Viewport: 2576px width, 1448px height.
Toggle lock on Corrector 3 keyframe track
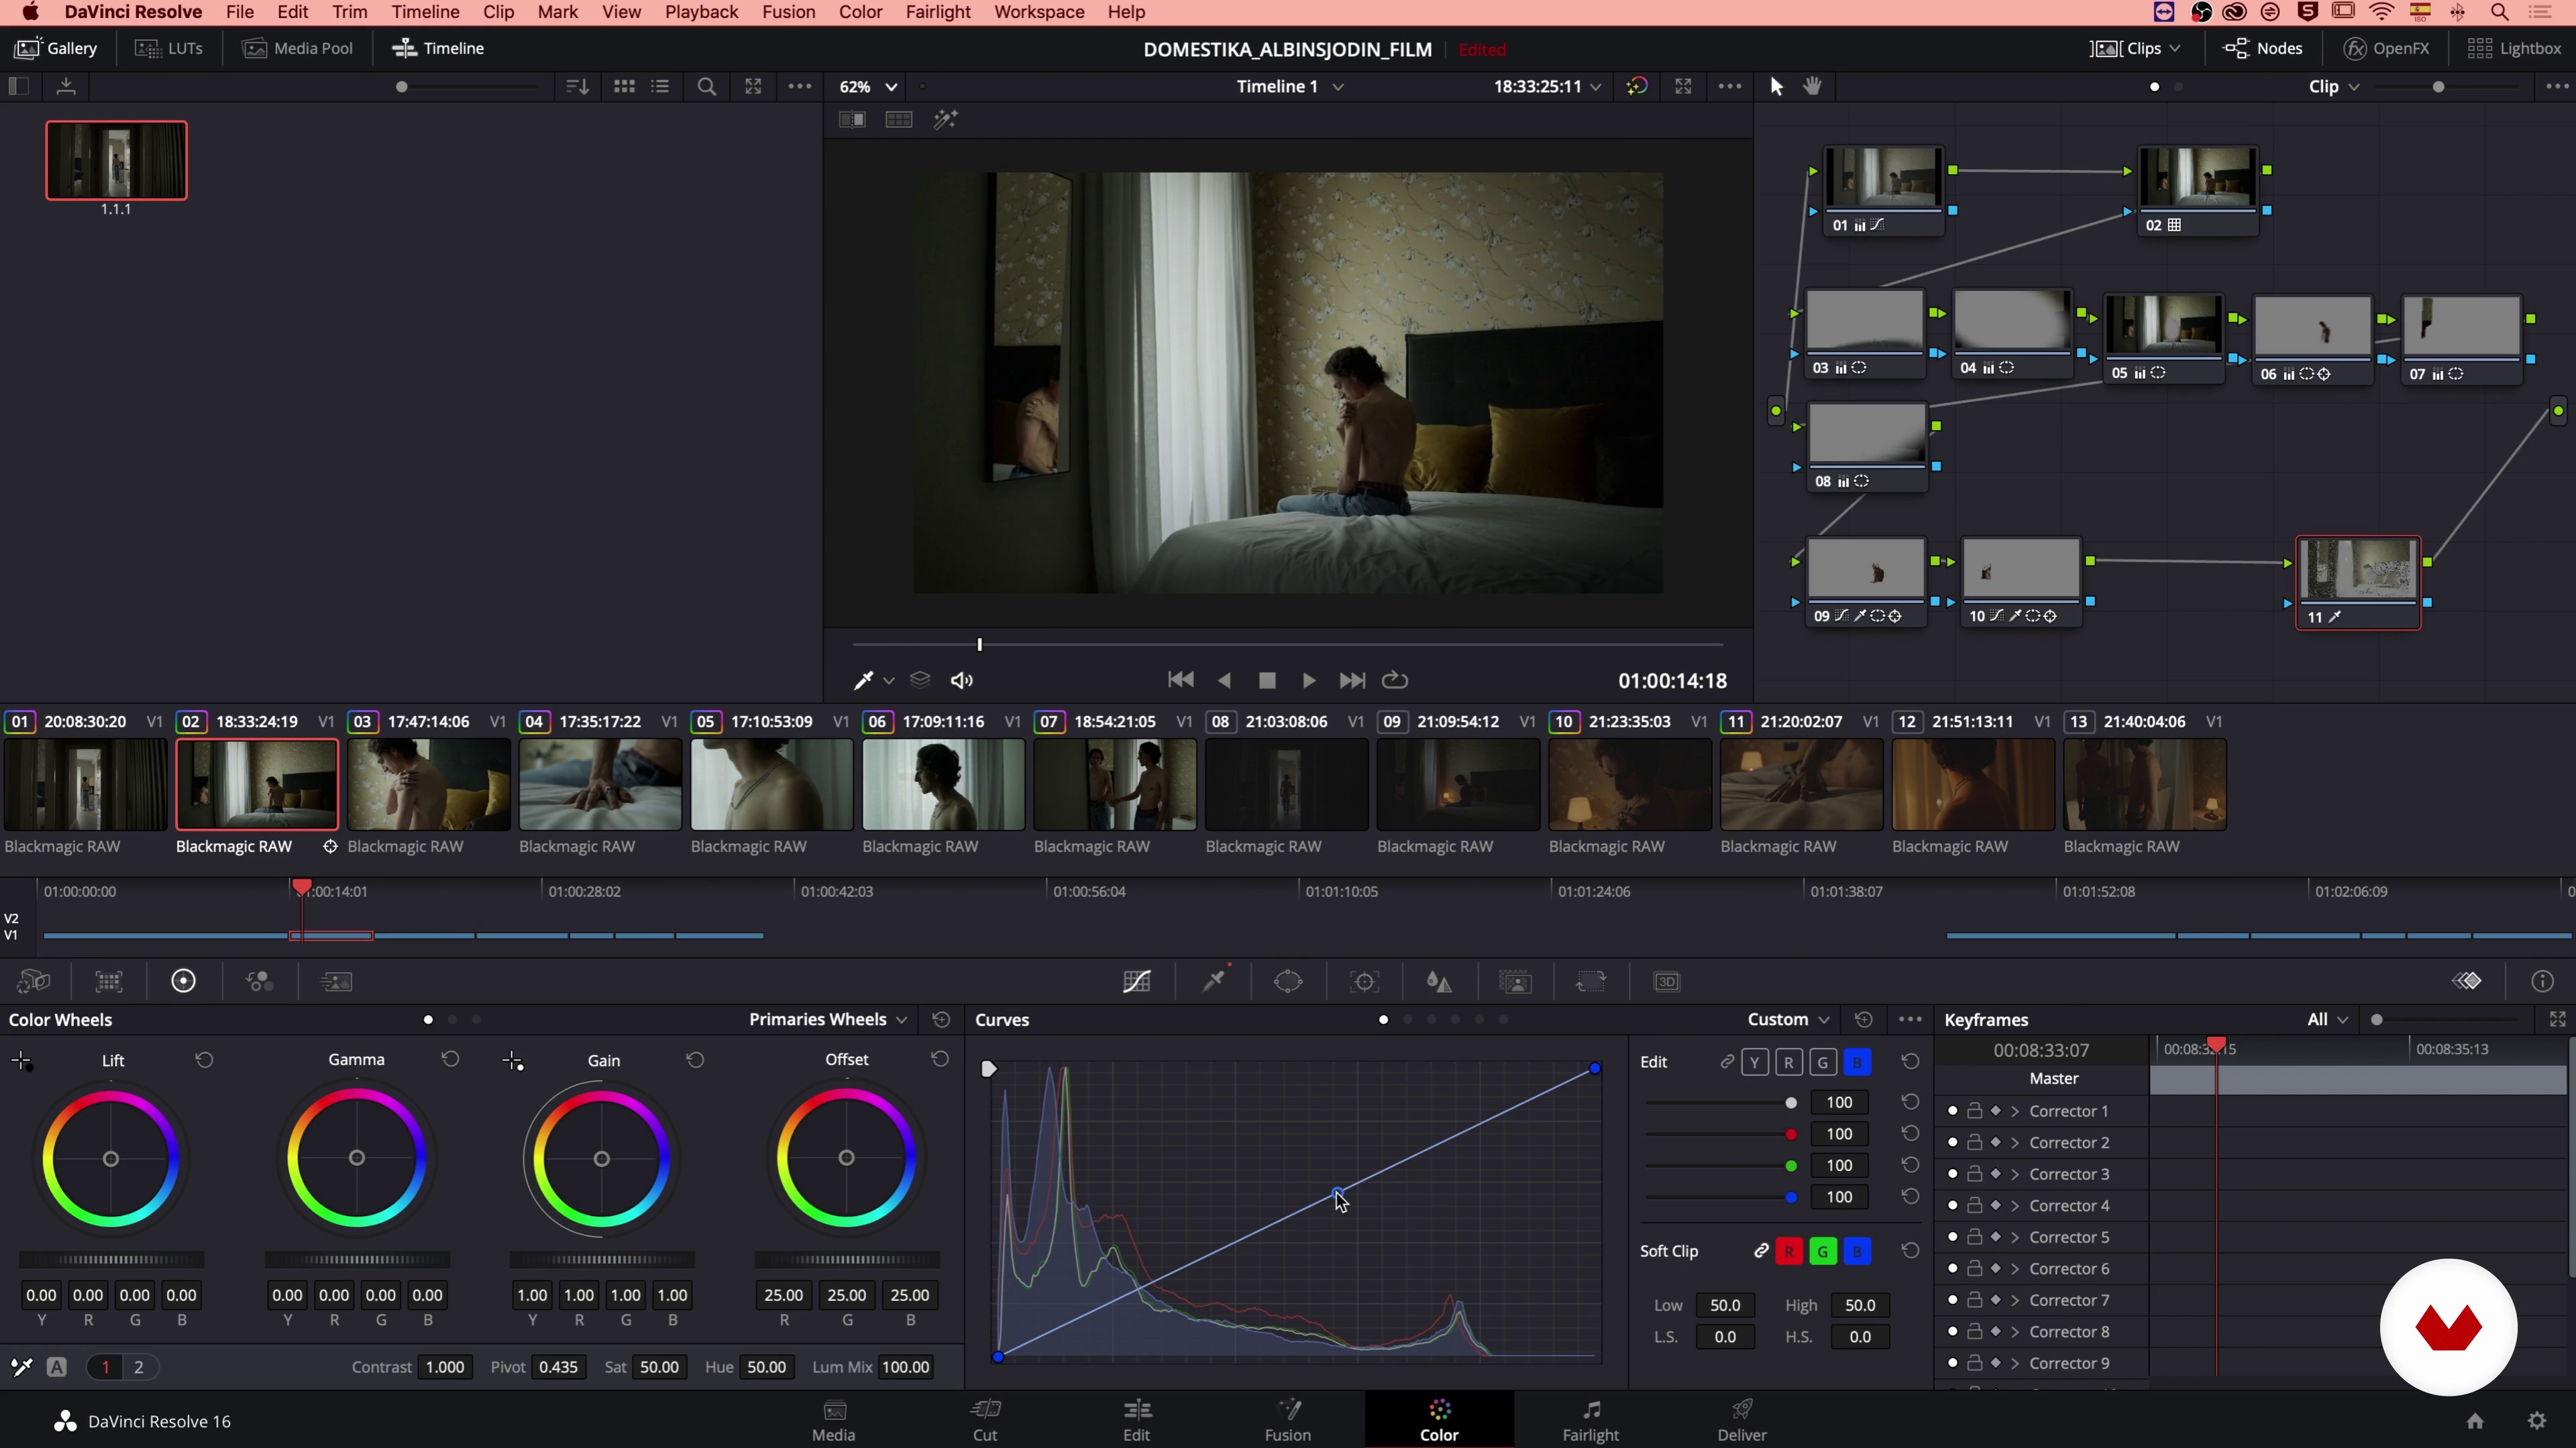[1974, 1174]
